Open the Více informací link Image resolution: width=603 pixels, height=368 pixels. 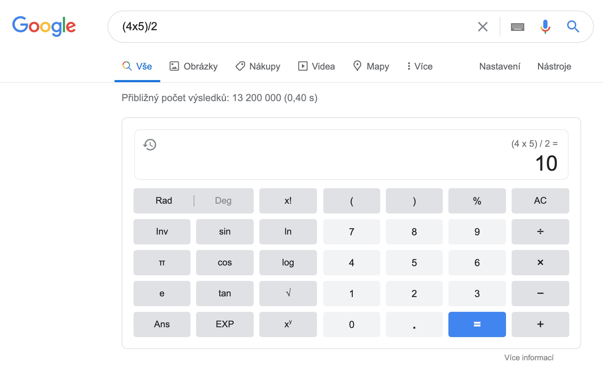coord(529,357)
